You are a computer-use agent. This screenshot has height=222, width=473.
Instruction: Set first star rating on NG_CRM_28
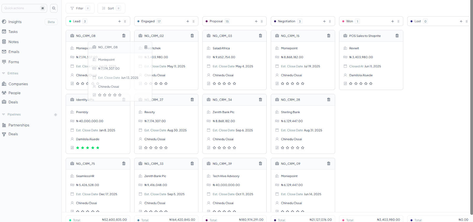[282, 148]
